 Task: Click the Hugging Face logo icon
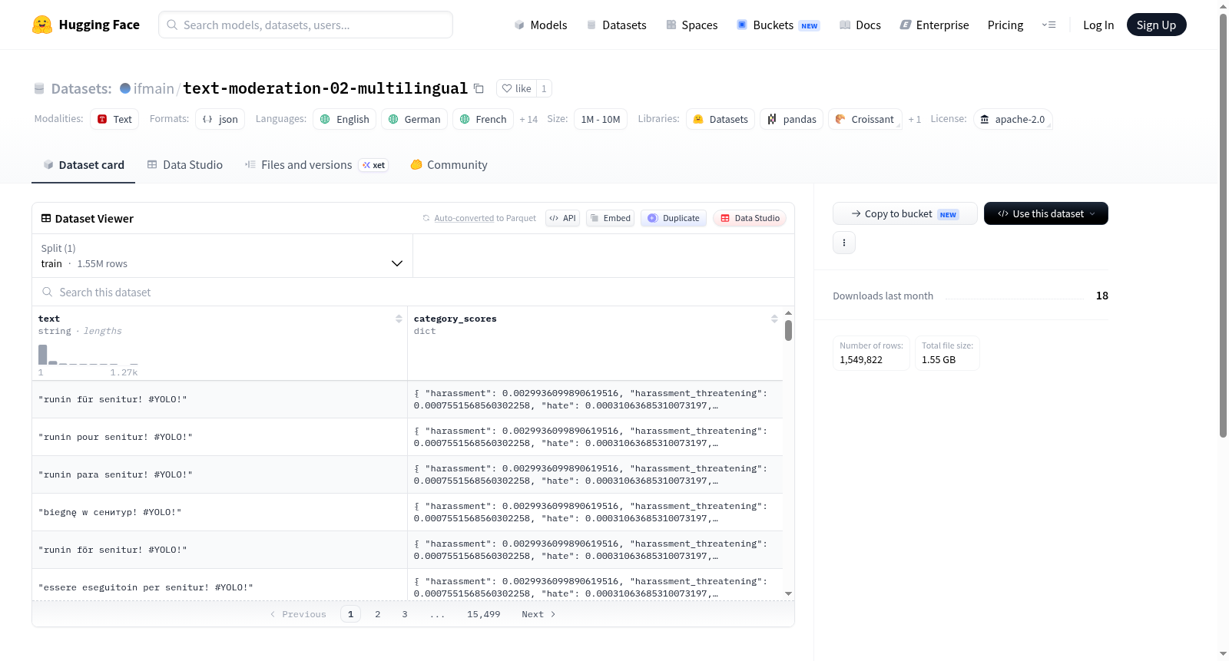click(x=42, y=25)
